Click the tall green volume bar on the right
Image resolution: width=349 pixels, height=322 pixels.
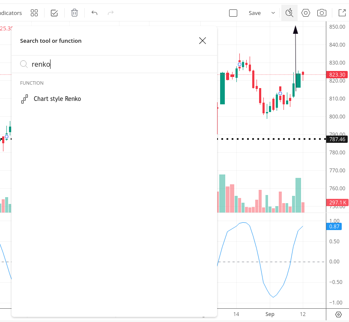click(298, 195)
